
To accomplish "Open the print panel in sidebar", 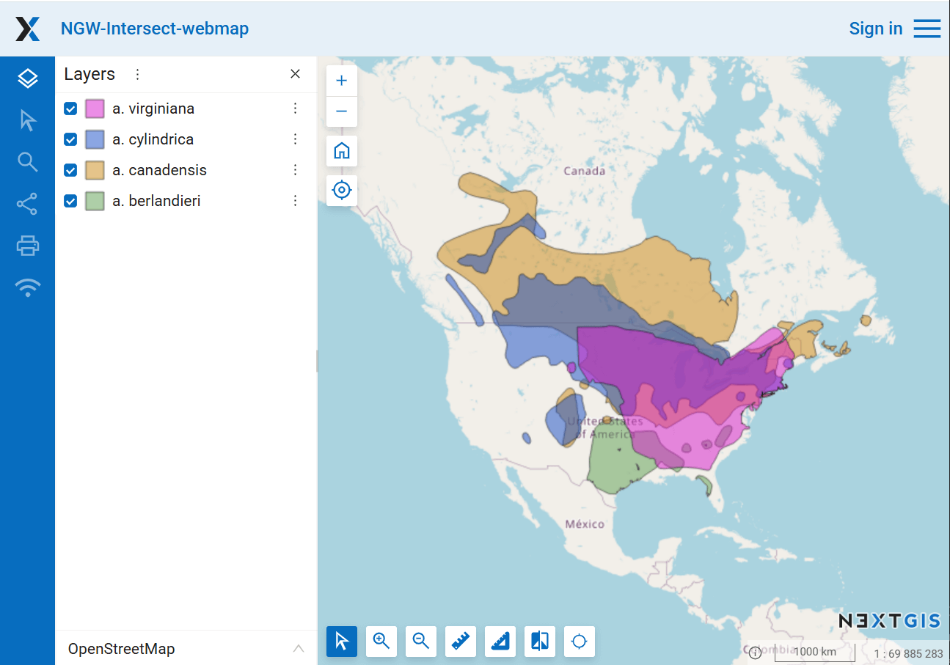I will point(28,246).
